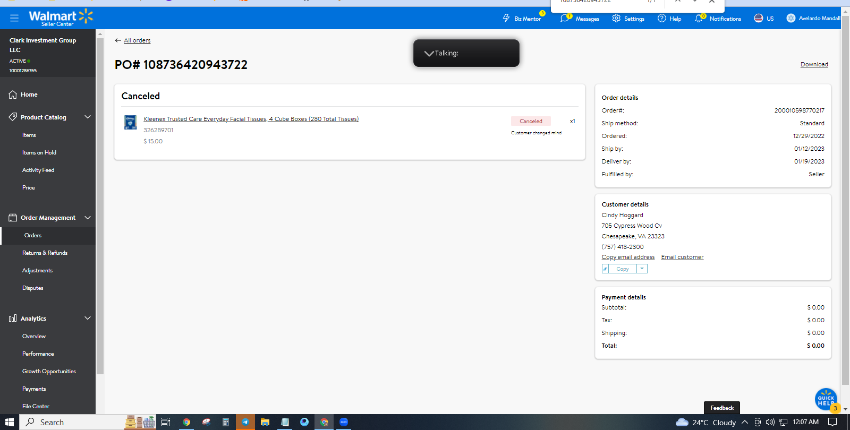Open Items on Hold page

click(39, 152)
